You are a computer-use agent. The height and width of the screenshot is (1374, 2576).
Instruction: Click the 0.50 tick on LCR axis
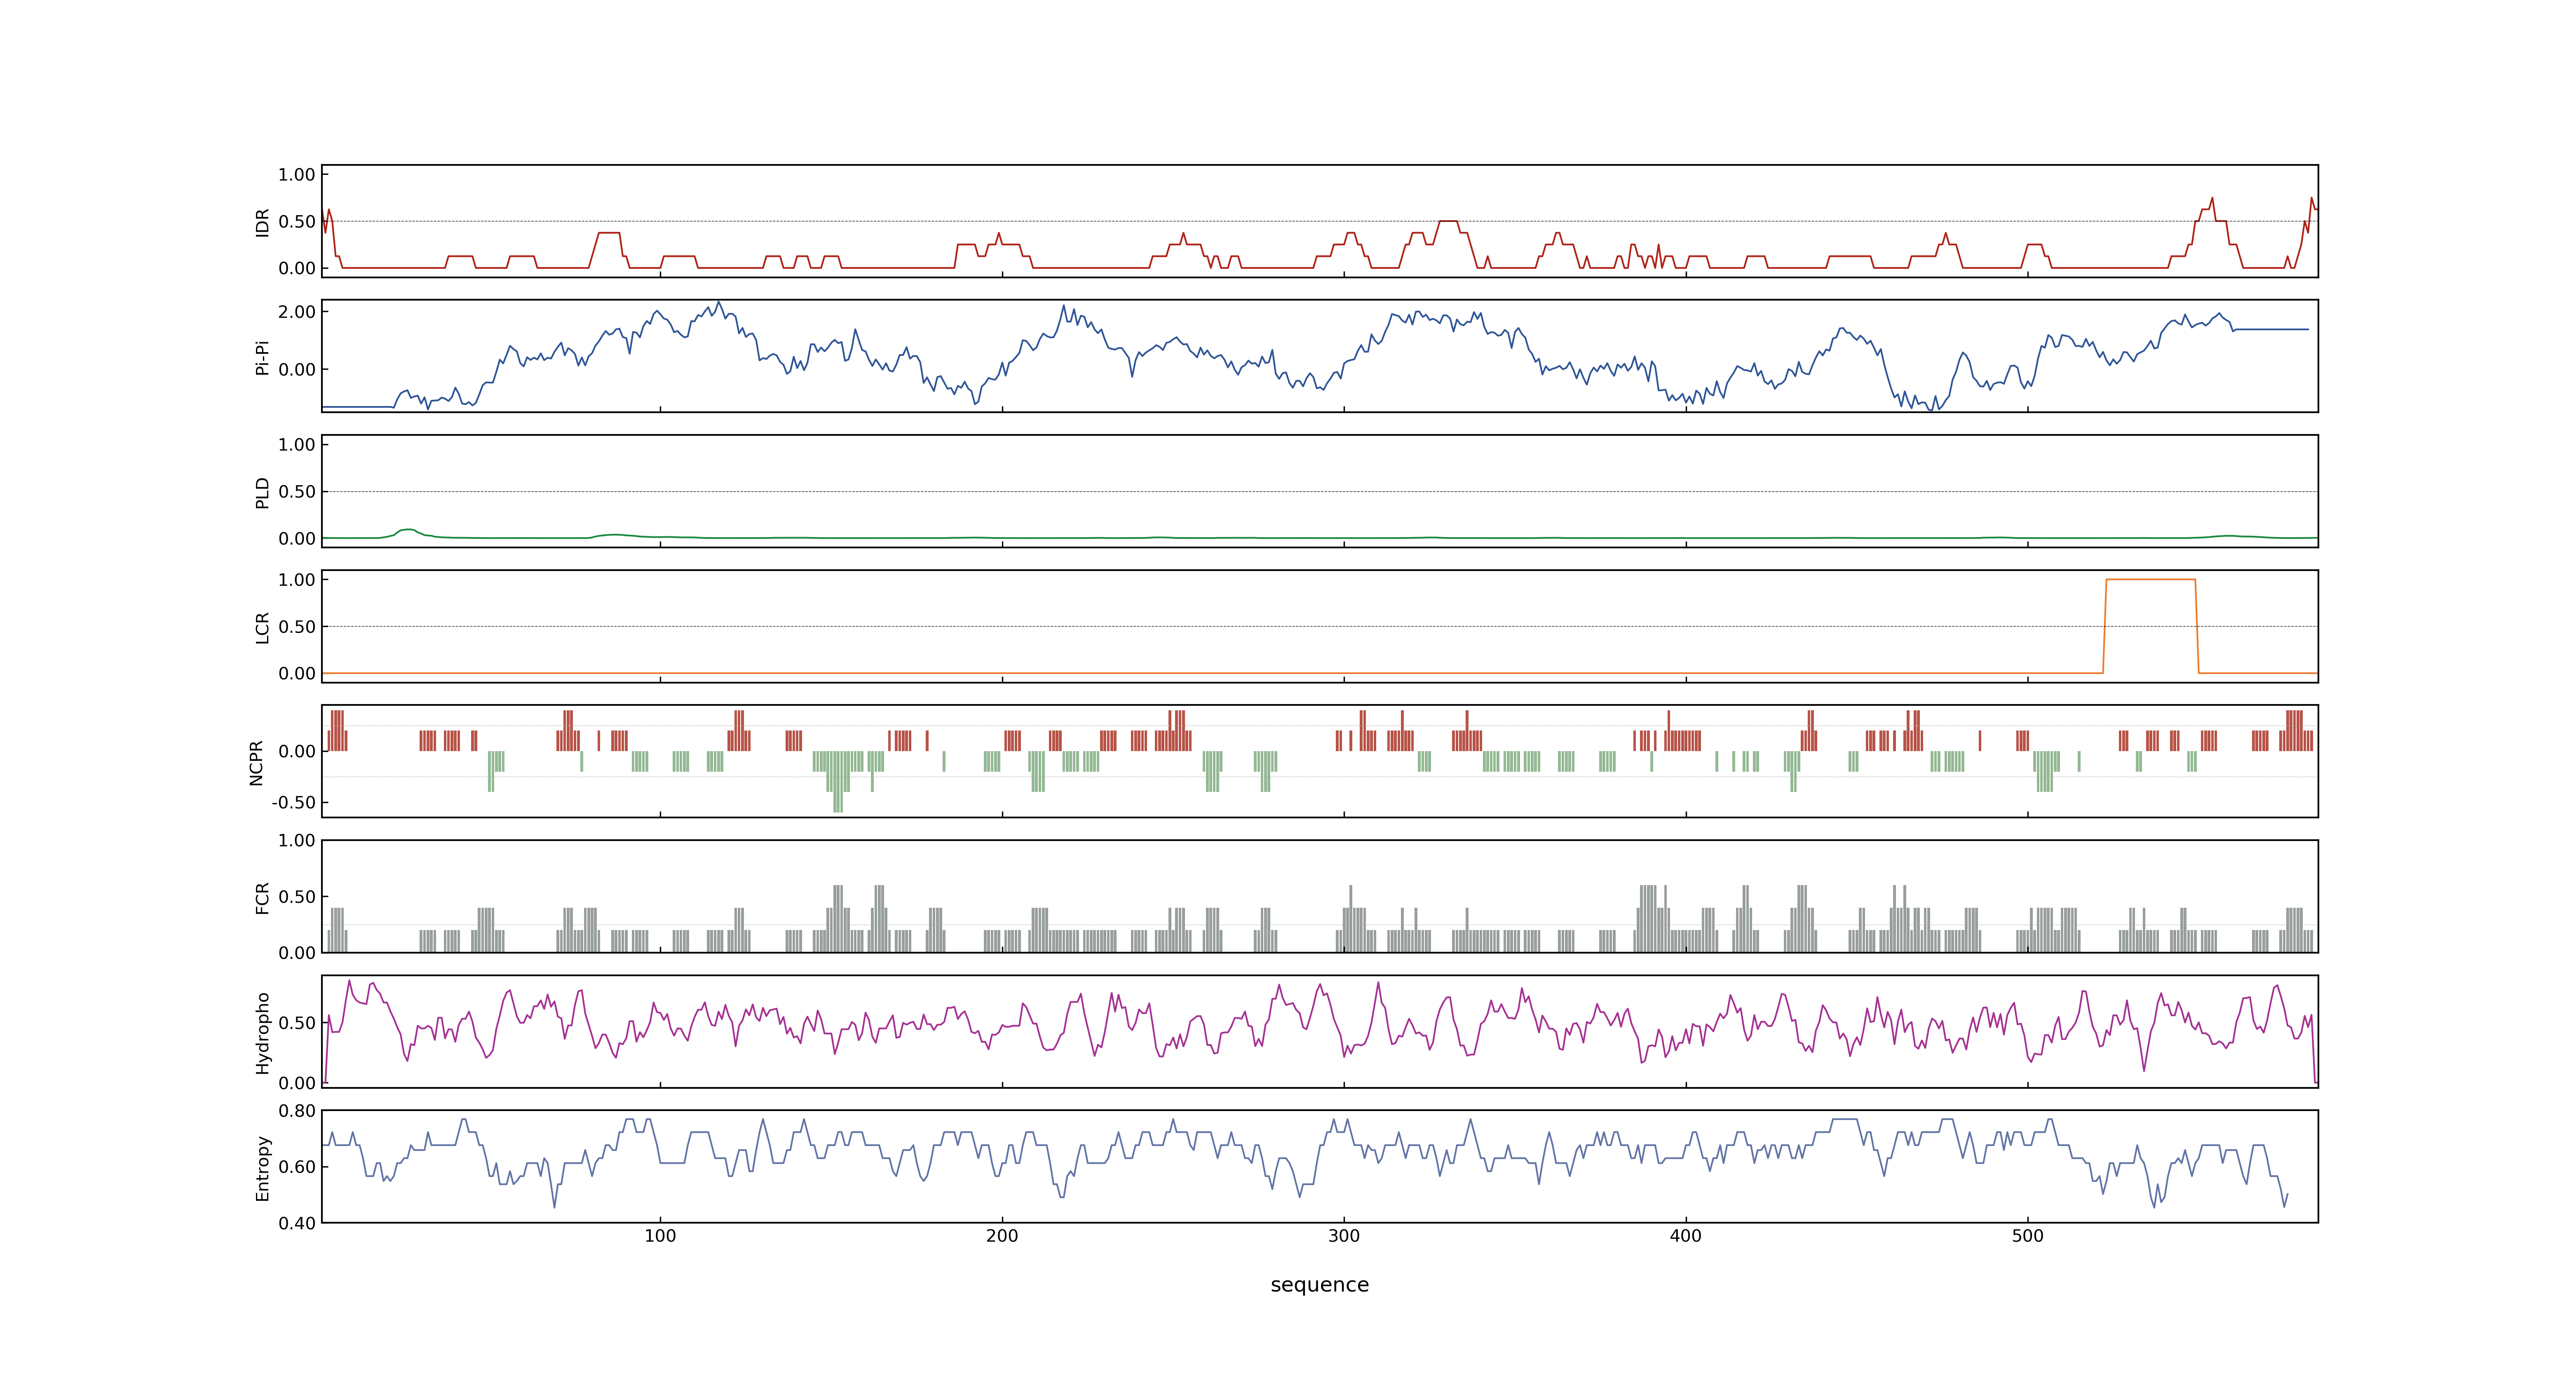pos(297,627)
